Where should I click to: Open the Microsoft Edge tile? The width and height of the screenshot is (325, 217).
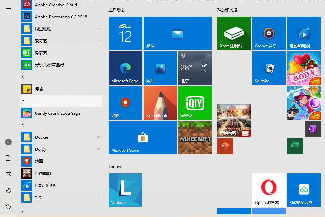click(x=125, y=68)
